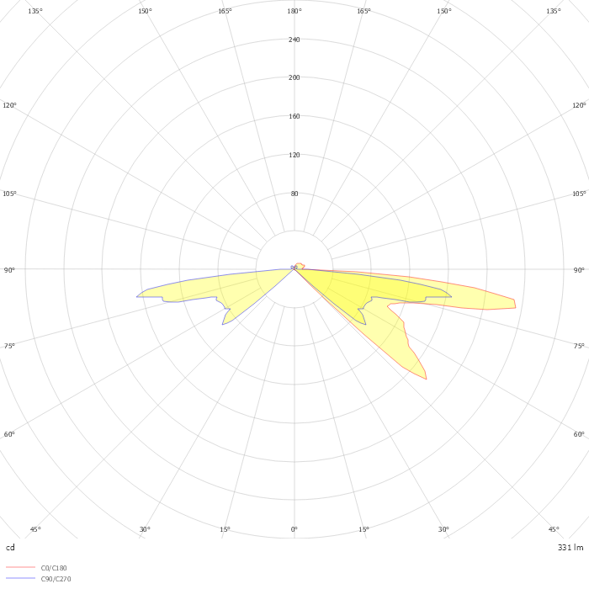Click the 105° label on the left side
This screenshot has width=589, height=589.
pos(9,194)
